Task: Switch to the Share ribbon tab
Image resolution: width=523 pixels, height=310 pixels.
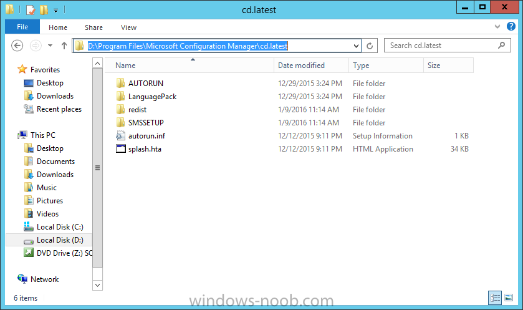Action: pyautogui.click(x=94, y=27)
